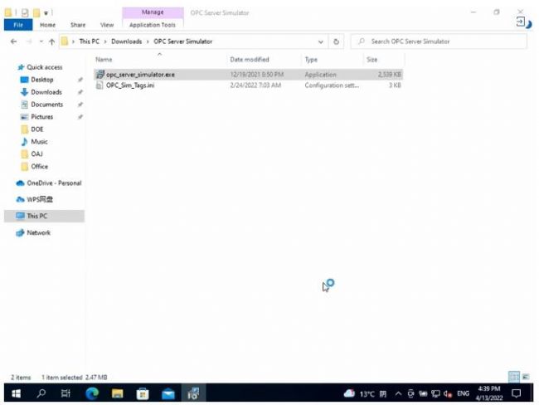Open the recent locations dropdown arrow
The width and height of the screenshot is (539, 405).
(41, 41)
